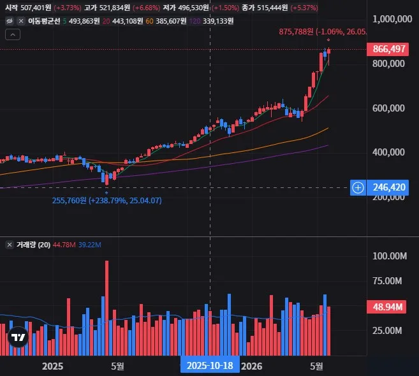The height and width of the screenshot is (376, 419).
Task: Click the 시작 507,401원 open price
Action: (x=28, y=8)
